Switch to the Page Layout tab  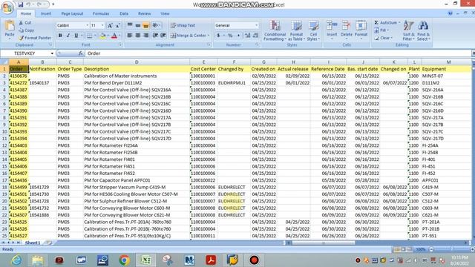[72, 13]
